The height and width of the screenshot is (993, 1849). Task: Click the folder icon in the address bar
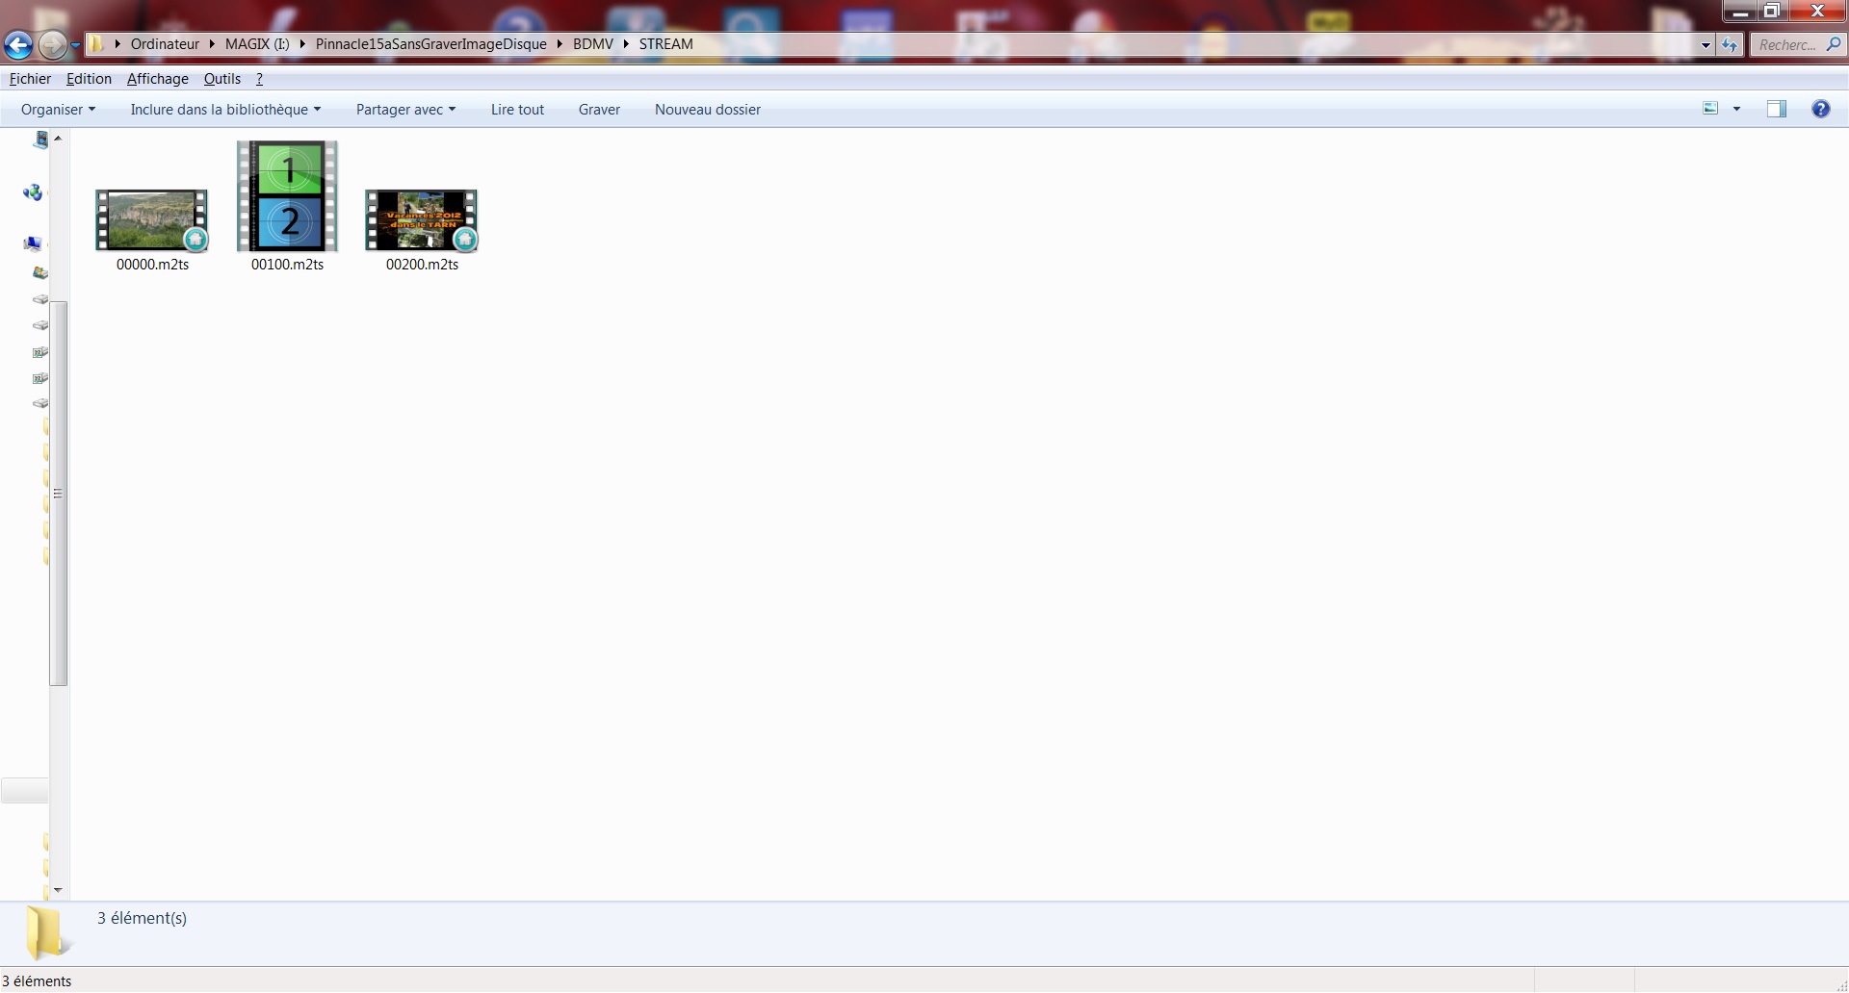[x=96, y=44]
